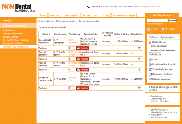Click the BEVÁSÁRLÓLISTA link at bottom right

(x=160, y=110)
